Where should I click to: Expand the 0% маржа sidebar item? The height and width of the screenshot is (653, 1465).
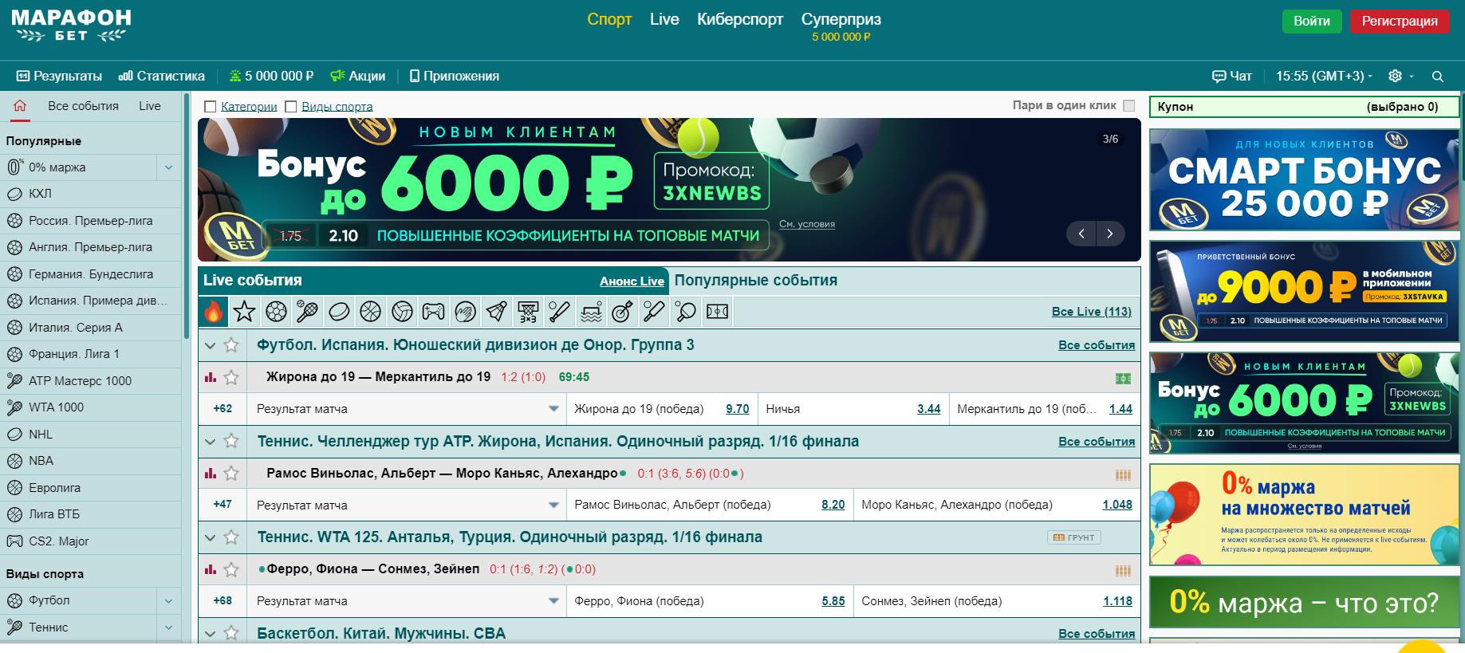coord(168,167)
